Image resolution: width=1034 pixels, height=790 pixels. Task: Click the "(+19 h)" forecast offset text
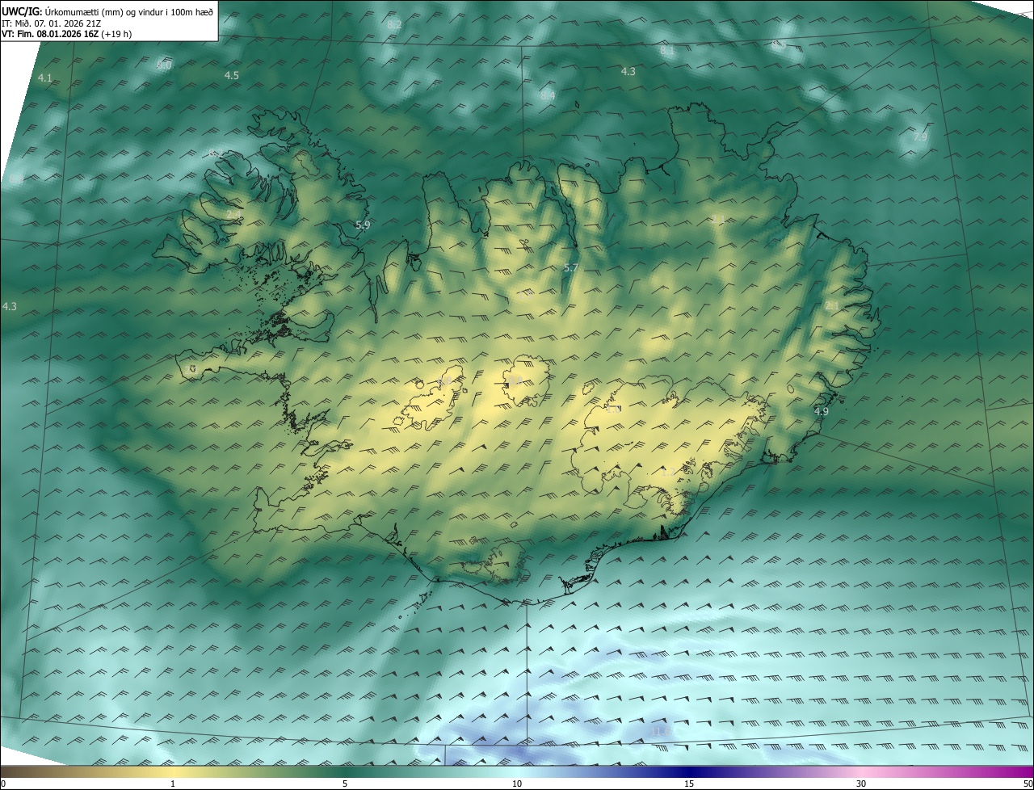tap(116, 34)
